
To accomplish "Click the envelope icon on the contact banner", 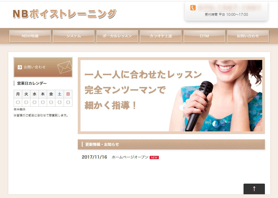I will 64,67.
